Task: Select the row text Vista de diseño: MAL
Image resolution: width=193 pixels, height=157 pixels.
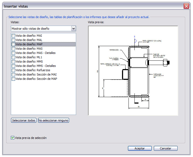Action: point(29,40)
